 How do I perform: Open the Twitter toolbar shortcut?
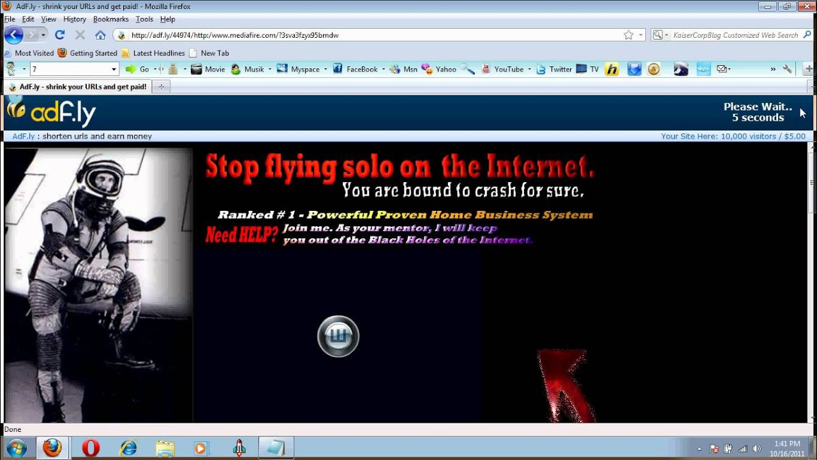point(553,69)
